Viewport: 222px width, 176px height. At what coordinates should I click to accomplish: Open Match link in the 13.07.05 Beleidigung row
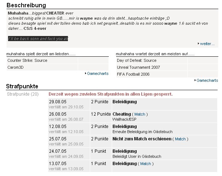pos(145,164)
